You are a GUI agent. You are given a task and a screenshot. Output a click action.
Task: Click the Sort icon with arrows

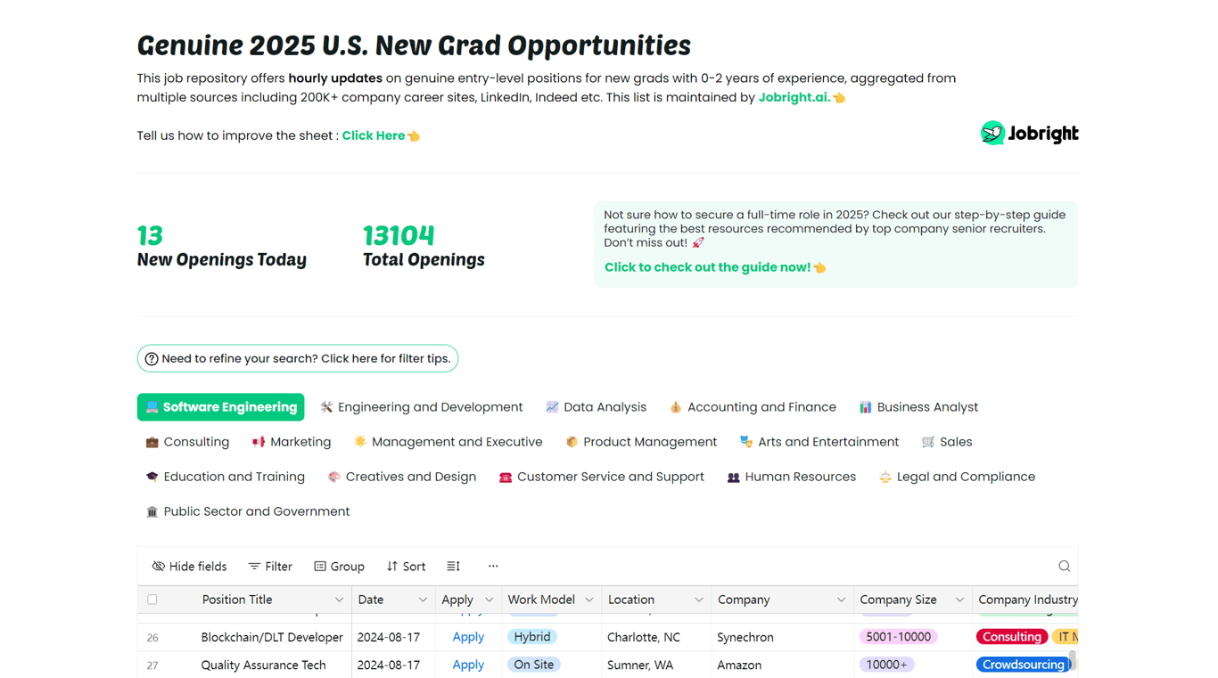392,566
